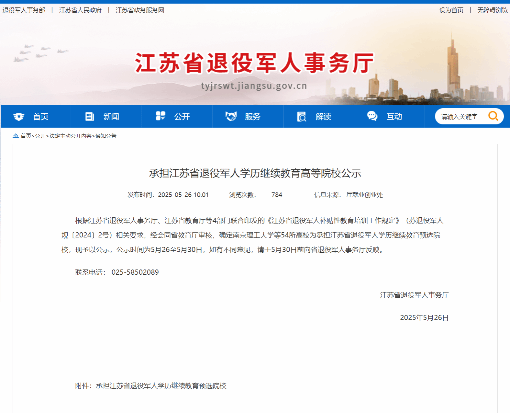Open the 新闻 navigation tab
The width and height of the screenshot is (510, 413).
(111, 117)
